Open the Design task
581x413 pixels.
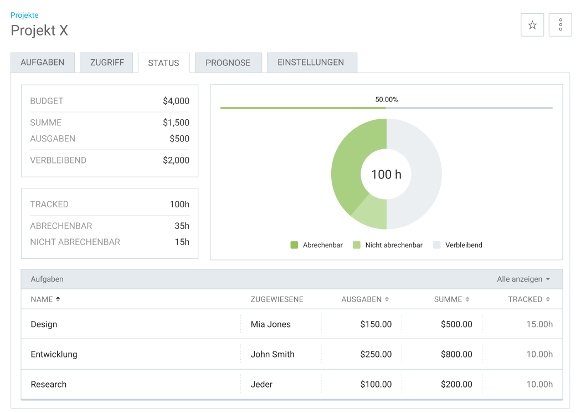tap(44, 324)
